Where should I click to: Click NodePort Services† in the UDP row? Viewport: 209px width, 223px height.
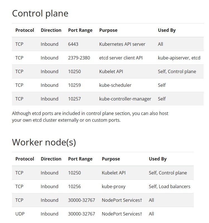[x=122, y=214]
